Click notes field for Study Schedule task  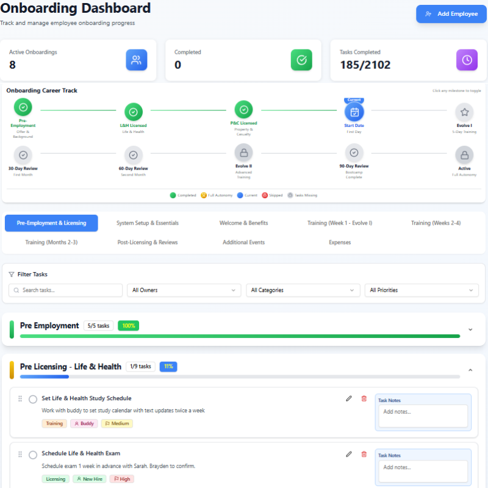point(423,416)
